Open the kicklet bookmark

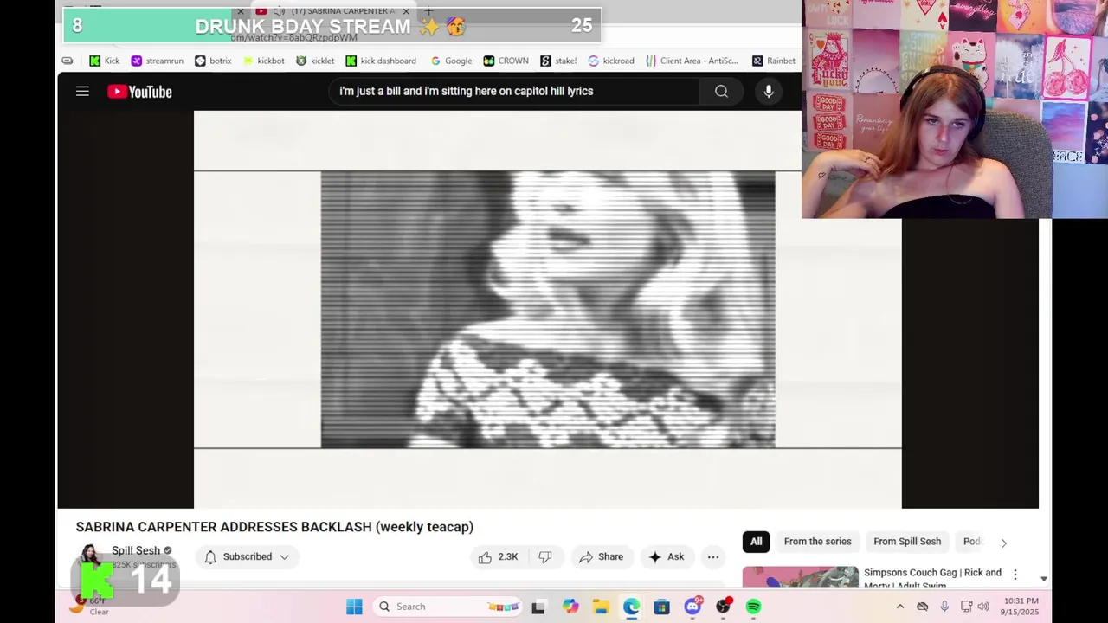(x=315, y=61)
